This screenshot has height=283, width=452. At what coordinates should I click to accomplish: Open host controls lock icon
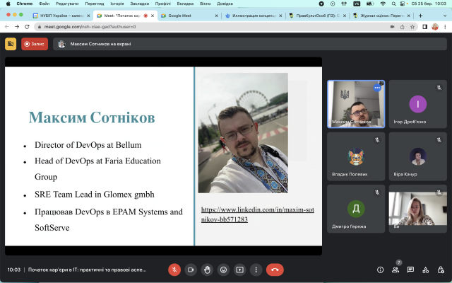point(440,270)
